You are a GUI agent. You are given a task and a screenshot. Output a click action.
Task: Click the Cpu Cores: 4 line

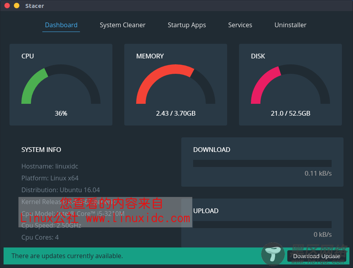tap(40, 238)
